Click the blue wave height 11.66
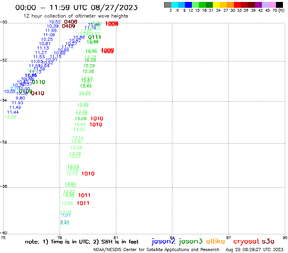This screenshot has height=253, width=288. [x=51, y=30]
